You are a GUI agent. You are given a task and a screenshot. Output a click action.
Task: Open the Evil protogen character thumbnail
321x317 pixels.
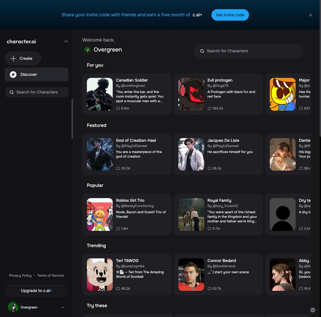coord(191,94)
